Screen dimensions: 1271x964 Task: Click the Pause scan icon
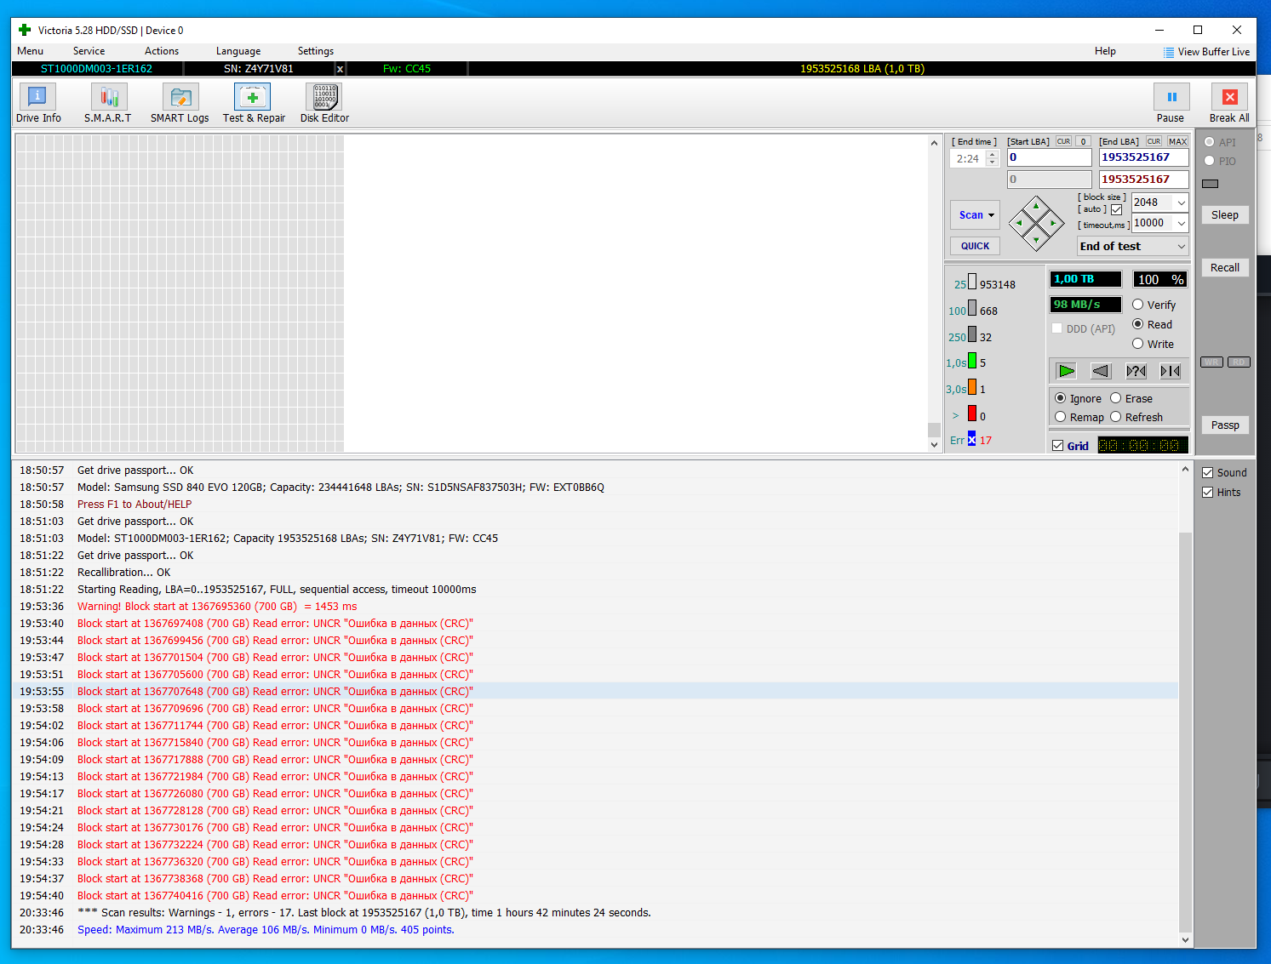tap(1171, 97)
